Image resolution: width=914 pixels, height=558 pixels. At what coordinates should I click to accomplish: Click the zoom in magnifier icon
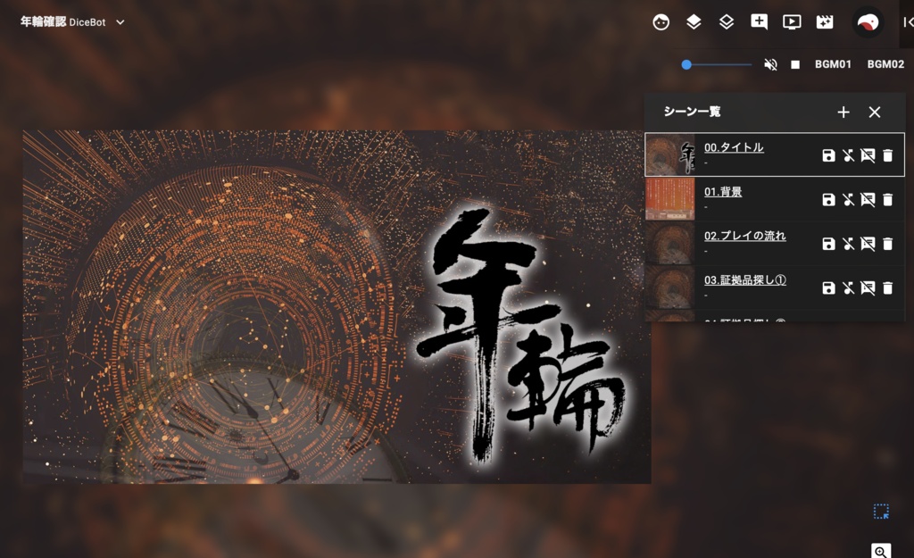(881, 552)
